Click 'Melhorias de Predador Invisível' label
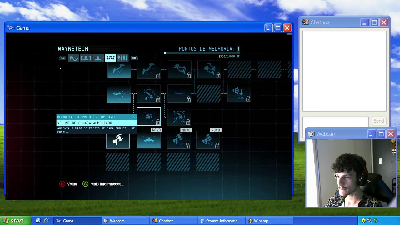Screen dimensions: 400x225 tap(87, 117)
